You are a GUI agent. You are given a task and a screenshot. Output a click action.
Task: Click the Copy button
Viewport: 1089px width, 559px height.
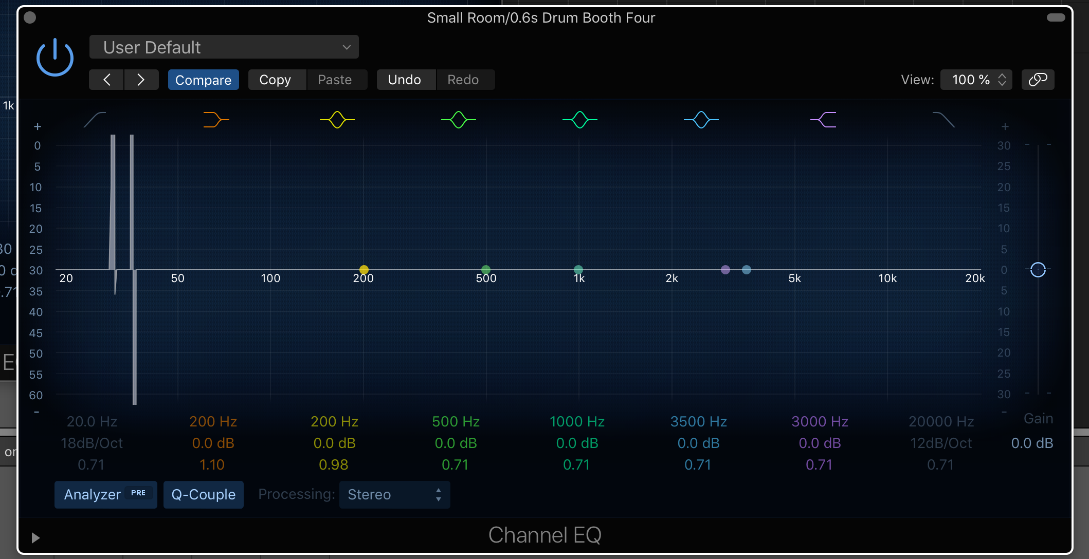(275, 80)
